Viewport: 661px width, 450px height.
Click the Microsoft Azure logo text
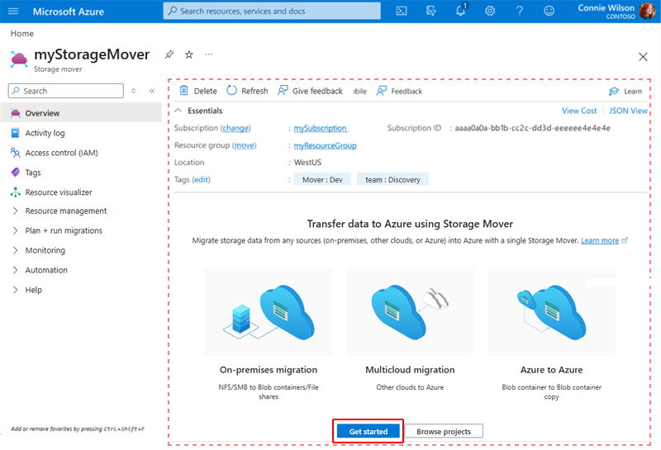(69, 12)
